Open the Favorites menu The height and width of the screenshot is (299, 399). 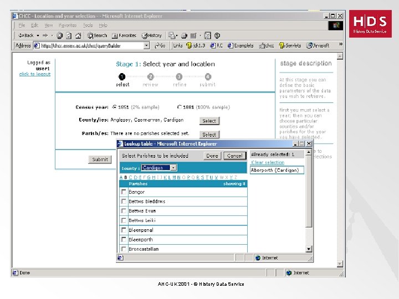pos(68,25)
